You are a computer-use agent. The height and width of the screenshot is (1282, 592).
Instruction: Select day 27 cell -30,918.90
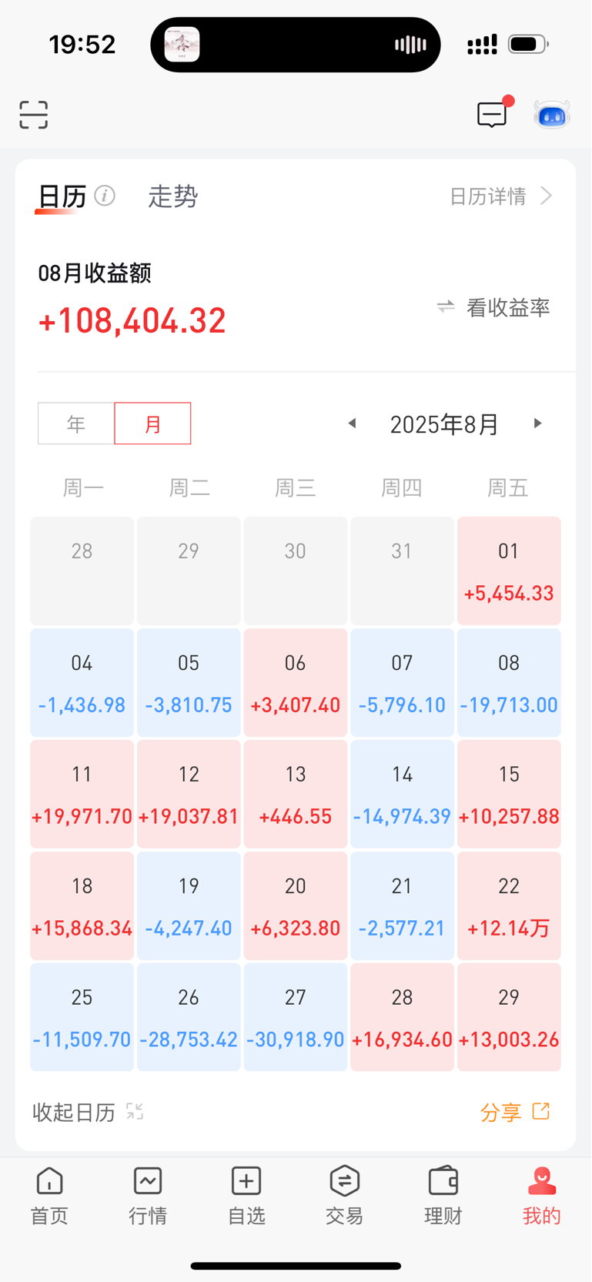point(296,1017)
